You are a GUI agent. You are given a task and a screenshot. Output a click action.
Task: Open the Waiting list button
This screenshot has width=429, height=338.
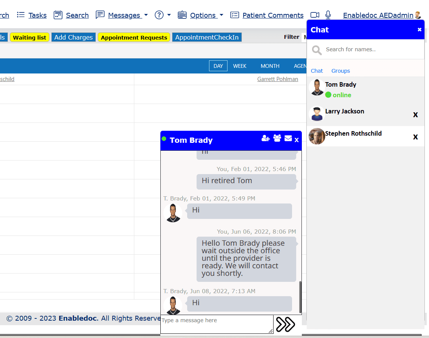(x=30, y=37)
